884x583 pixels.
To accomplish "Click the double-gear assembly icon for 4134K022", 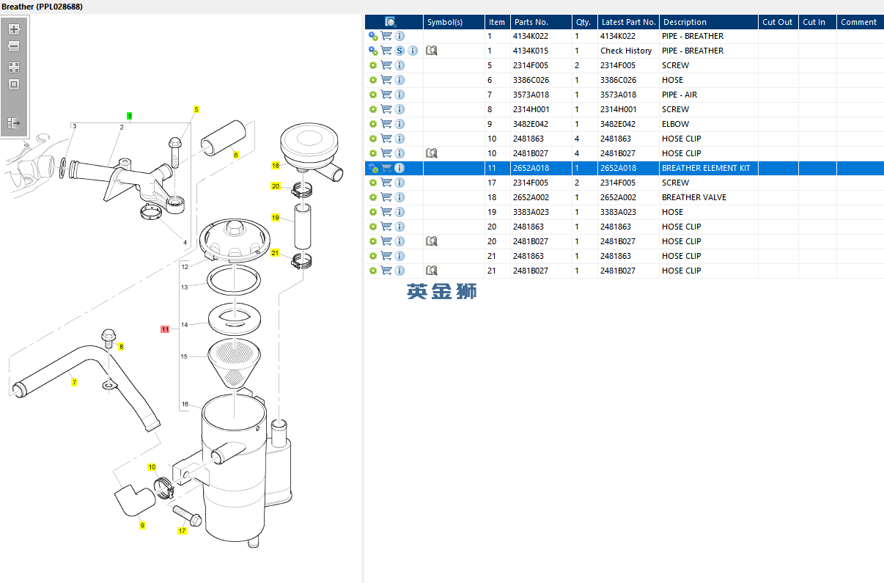I will (373, 36).
